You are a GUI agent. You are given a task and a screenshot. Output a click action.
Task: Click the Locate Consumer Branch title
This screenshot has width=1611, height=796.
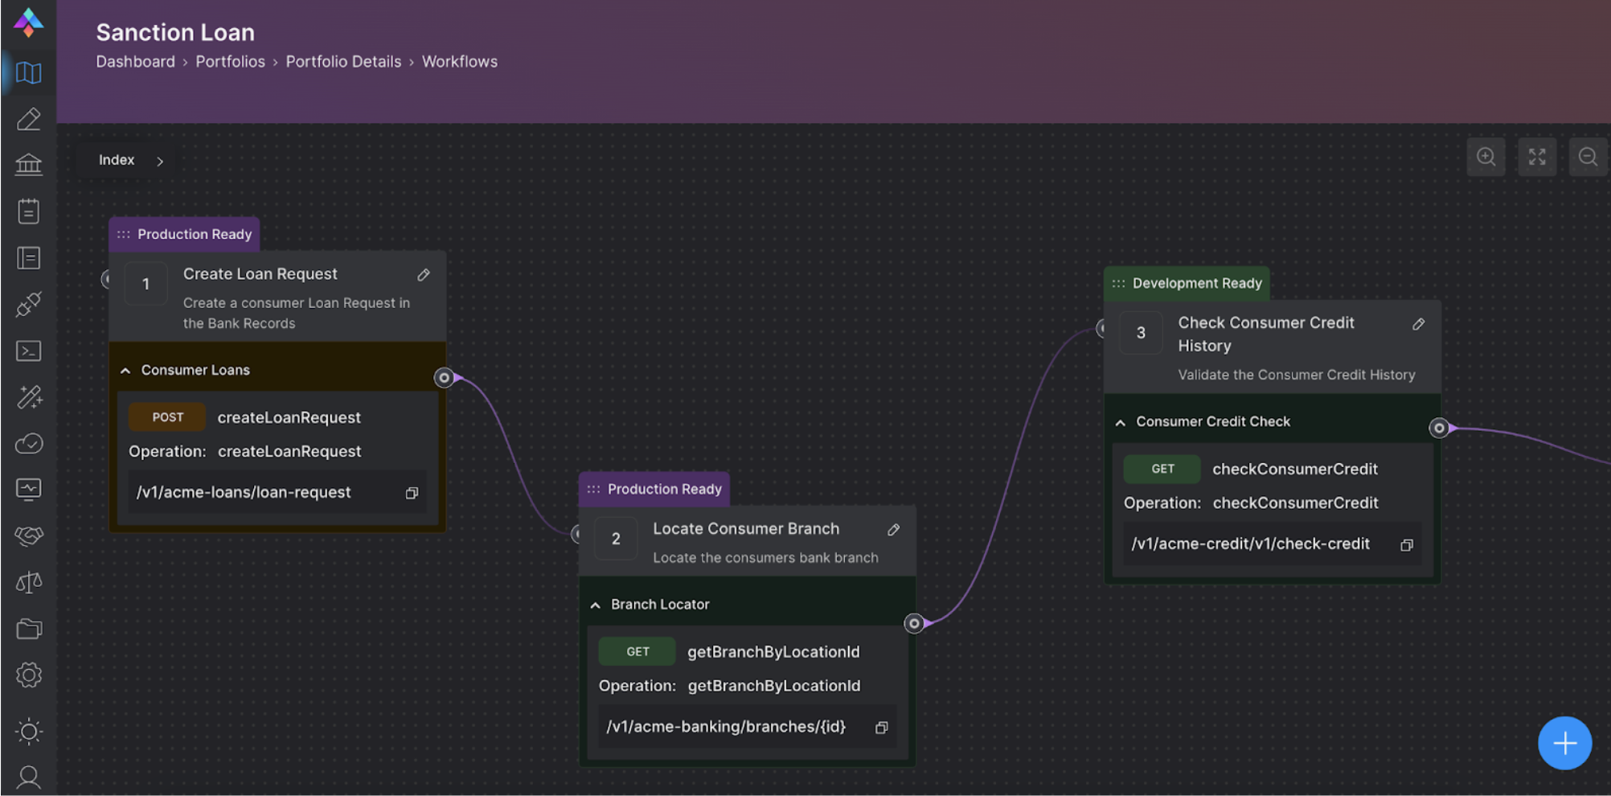[x=746, y=529]
